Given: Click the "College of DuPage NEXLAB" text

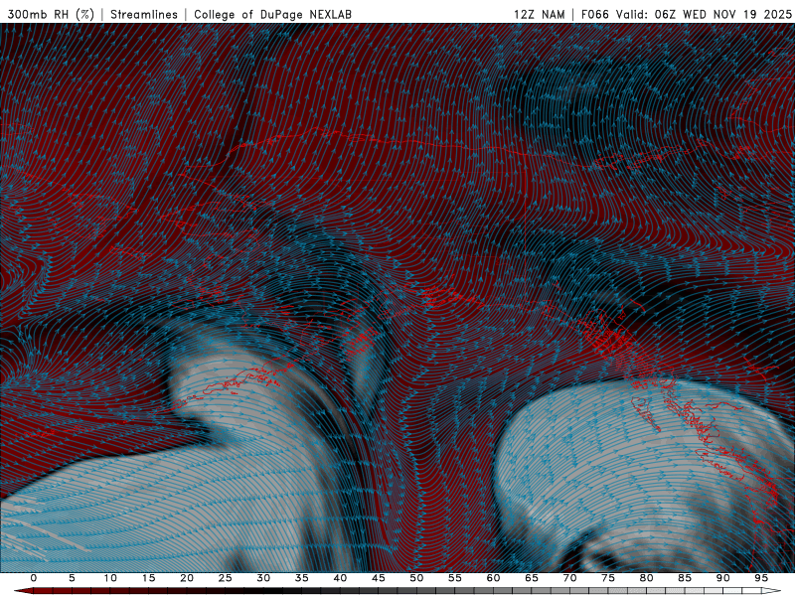Looking at the screenshot, I should (272, 14).
